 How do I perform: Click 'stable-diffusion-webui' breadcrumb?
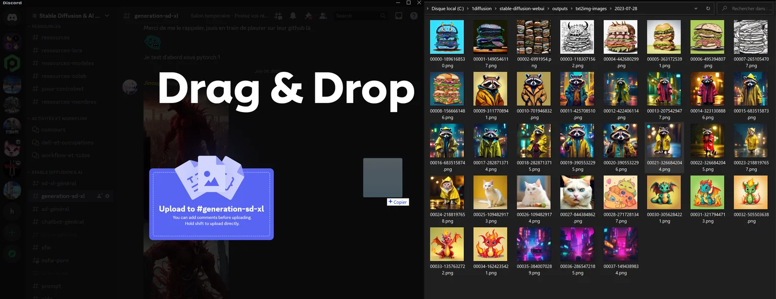coord(523,9)
